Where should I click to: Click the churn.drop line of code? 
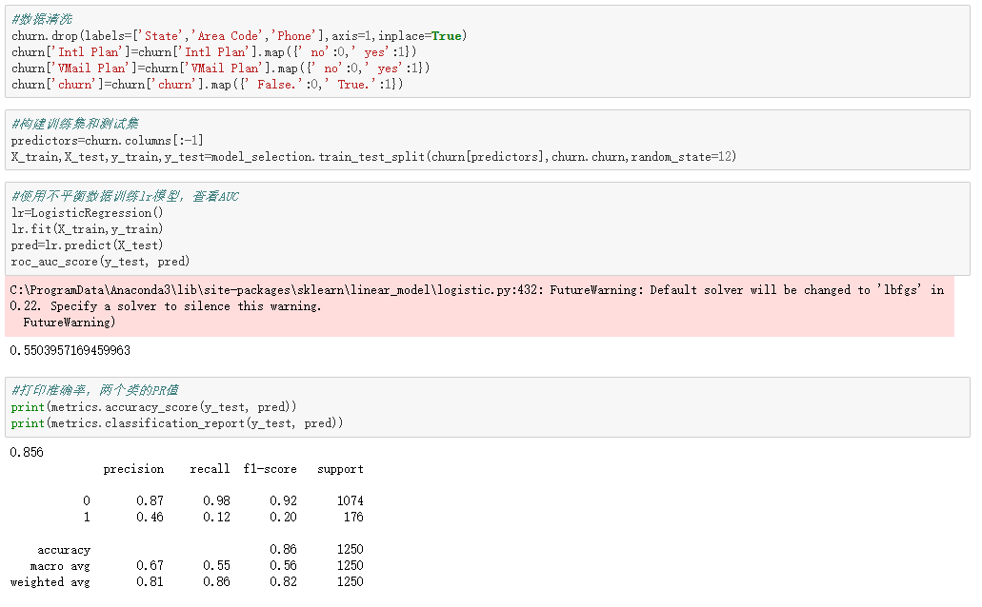(238, 36)
